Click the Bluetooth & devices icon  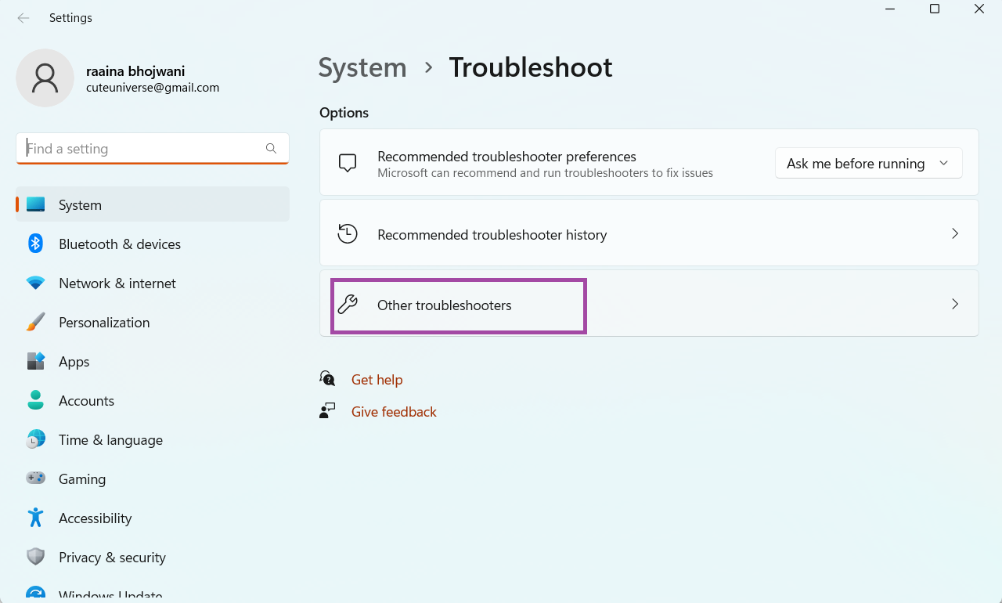35,244
